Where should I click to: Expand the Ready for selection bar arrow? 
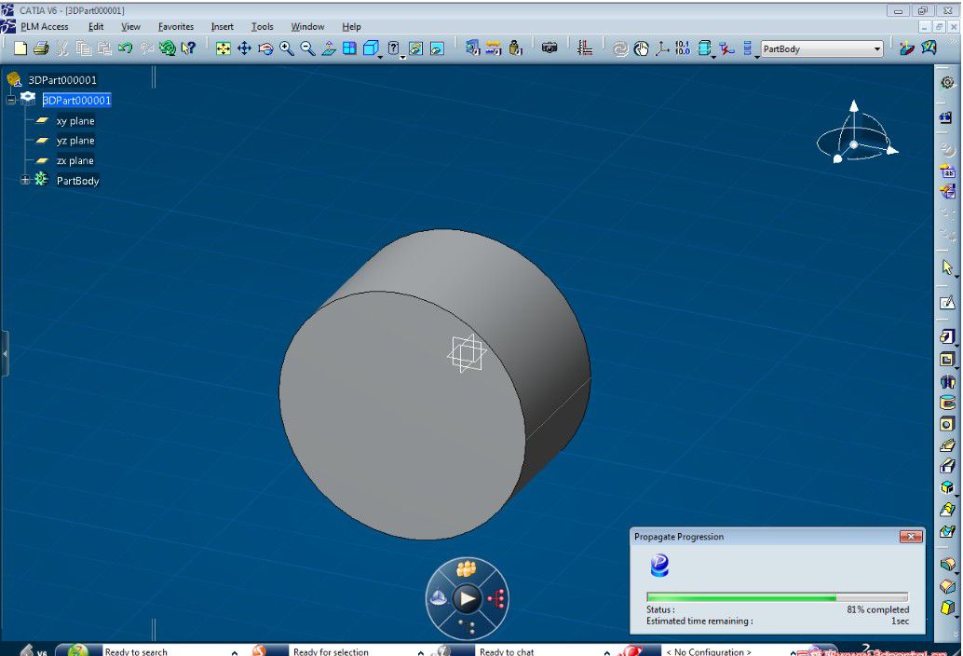tap(421, 651)
